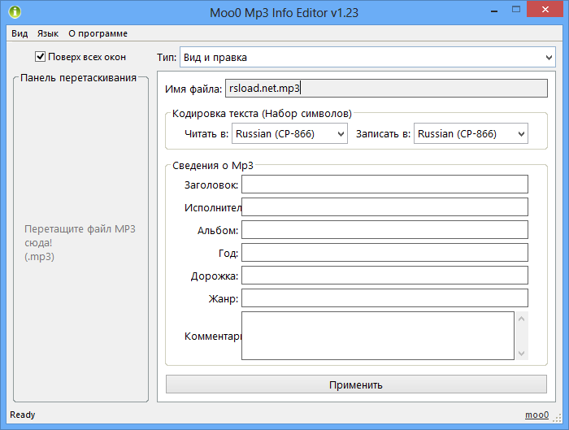The width and height of the screenshot is (569, 430).
Task: Focus the Заголовок text field
Action: pos(384,185)
